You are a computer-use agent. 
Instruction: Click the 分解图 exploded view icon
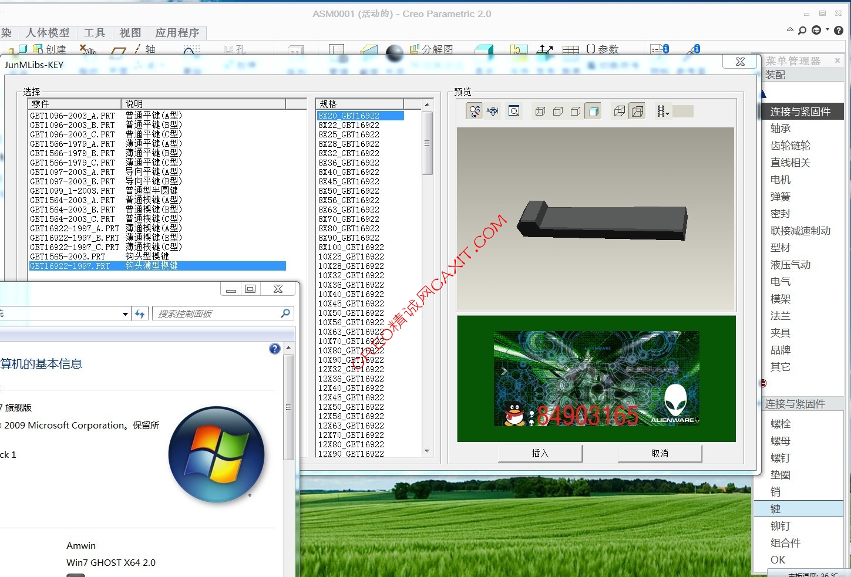tap(432, 49)
